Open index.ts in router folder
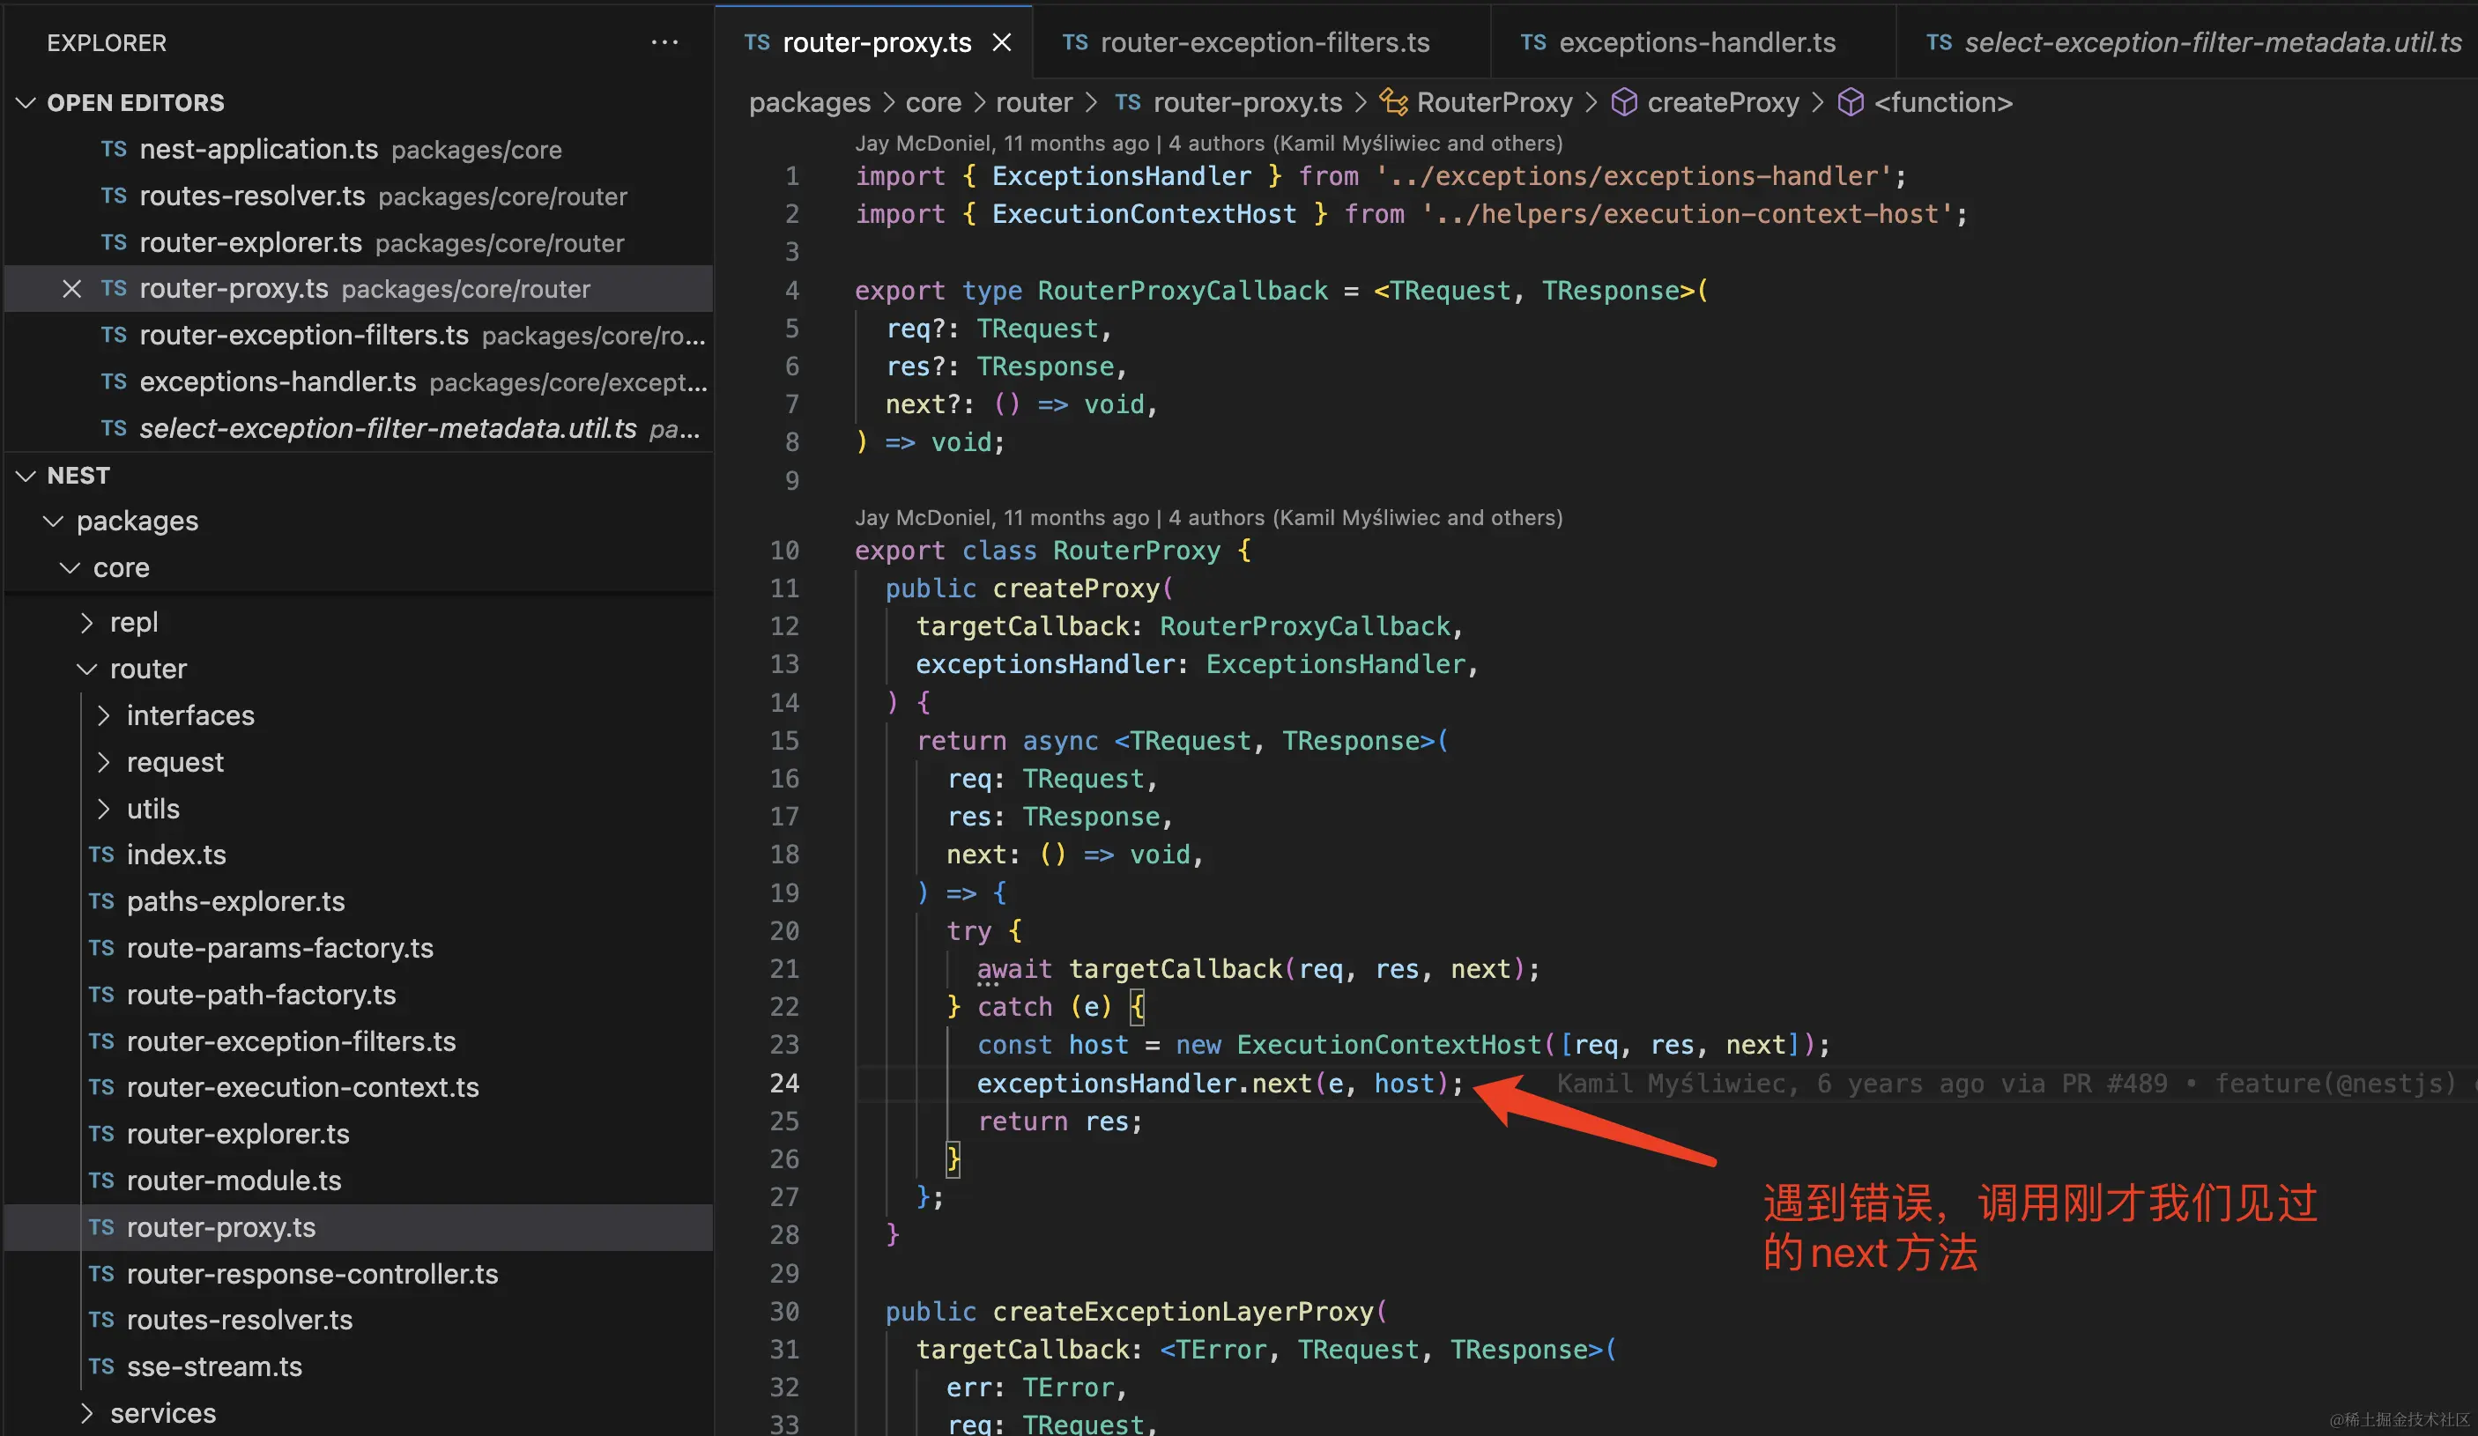Image resolution: width=2478 pixels, height=1436 pixels. pyautogui.click(x=359, y=855)
